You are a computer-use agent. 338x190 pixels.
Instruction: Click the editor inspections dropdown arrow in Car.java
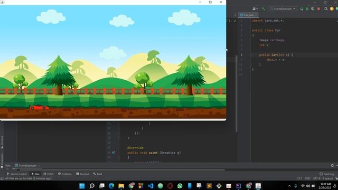[x=337, y=21]
